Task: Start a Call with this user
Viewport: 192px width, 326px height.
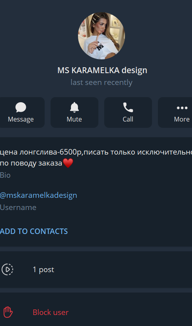Action: pos(128,112)
